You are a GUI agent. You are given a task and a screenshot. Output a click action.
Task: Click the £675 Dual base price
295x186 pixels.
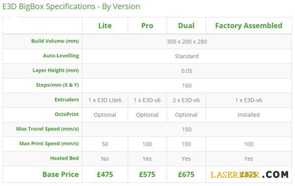coord(186,175)
